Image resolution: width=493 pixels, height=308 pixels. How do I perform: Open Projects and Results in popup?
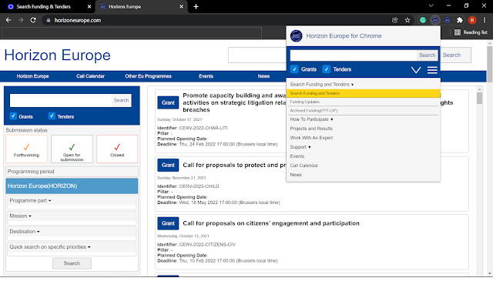pyautogui.click(x=311, y=129)
